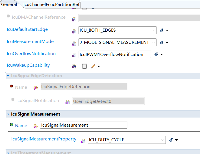Image resolution: width=200 pixels, height=154 pixels.
Task: Click the parameter icon before IcuSignalMeasurementProperty dropdown
Action: [x=83, y=141]
